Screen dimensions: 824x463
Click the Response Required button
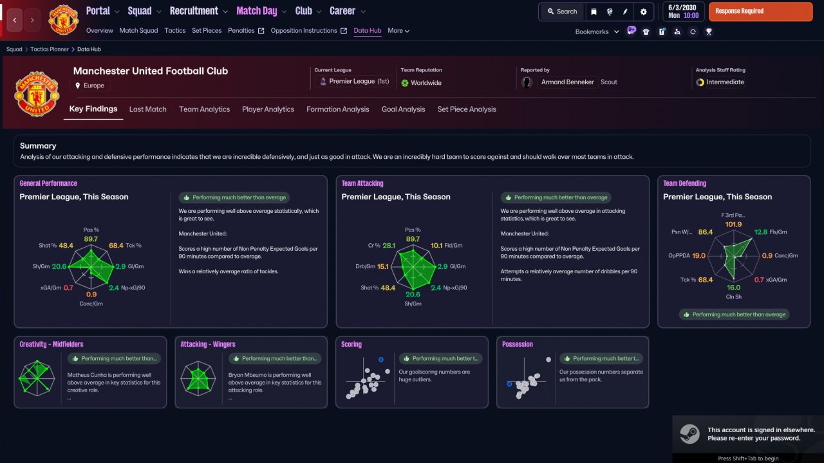point(760,12)
